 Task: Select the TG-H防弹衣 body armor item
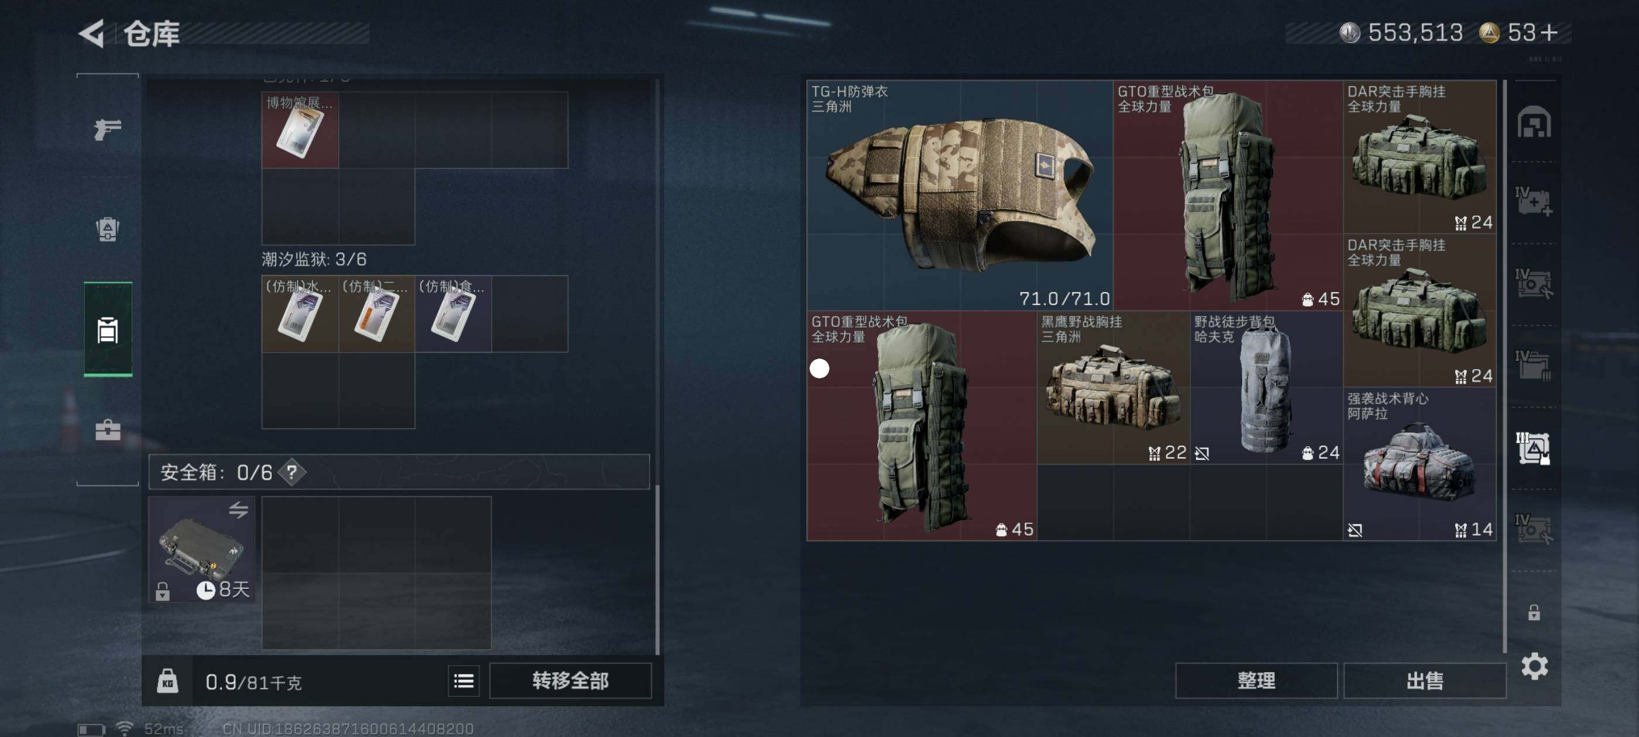point(959,195)
